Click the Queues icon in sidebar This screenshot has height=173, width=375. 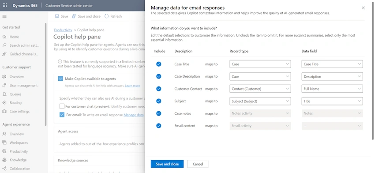click(4, 94)
